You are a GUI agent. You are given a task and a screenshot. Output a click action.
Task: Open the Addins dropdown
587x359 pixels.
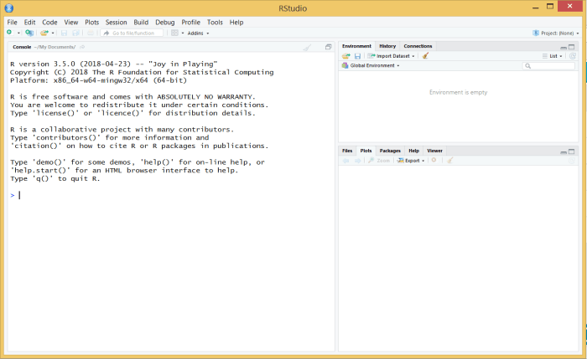tap(198, 33)
